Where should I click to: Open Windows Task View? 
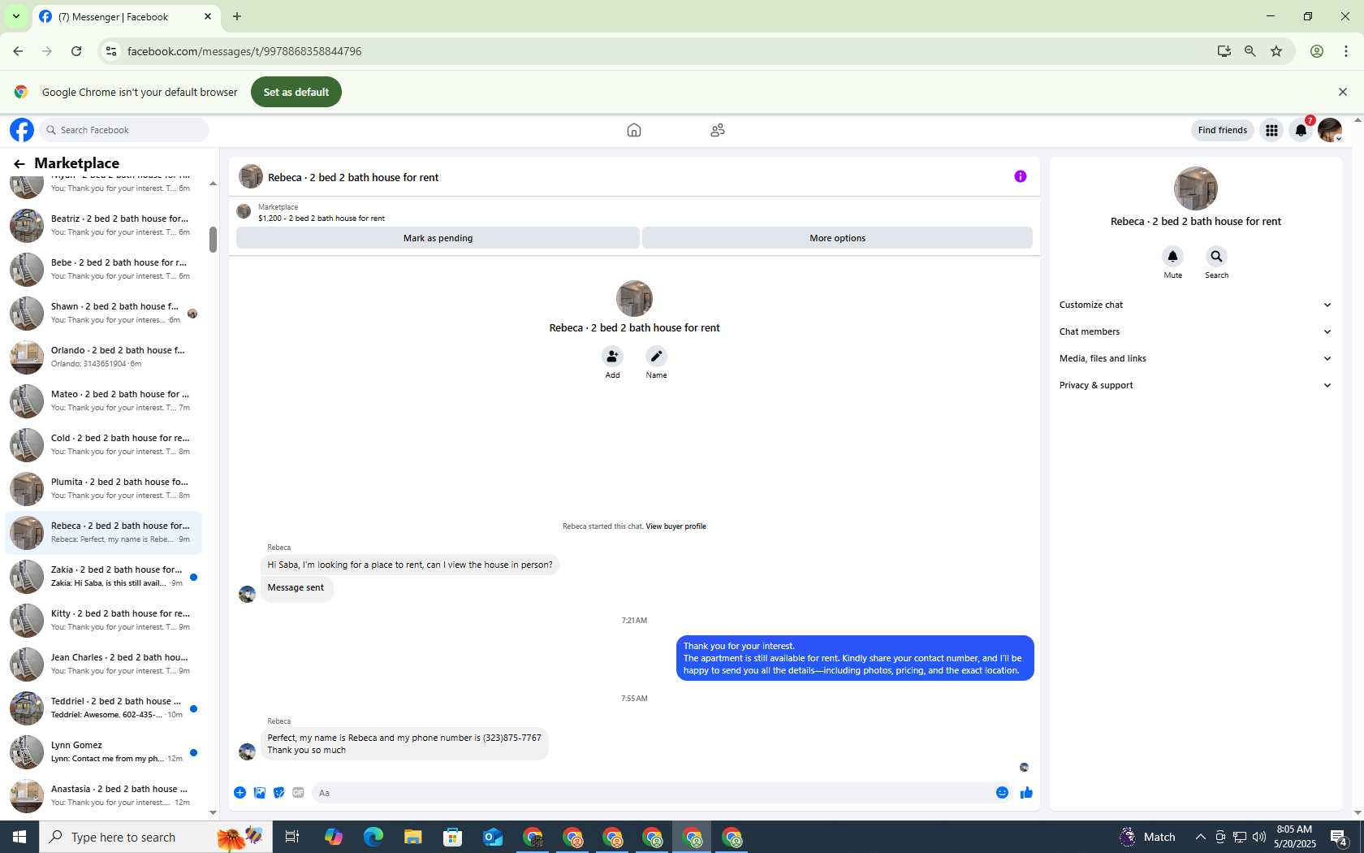click(x=292, y=837)
